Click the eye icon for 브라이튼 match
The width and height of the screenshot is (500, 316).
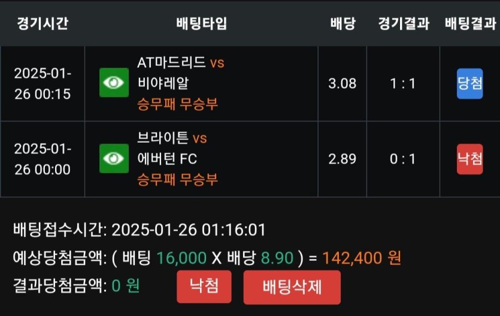114,159
